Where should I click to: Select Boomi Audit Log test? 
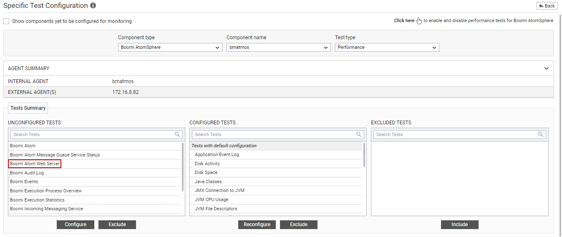click(x=95, y=173)
